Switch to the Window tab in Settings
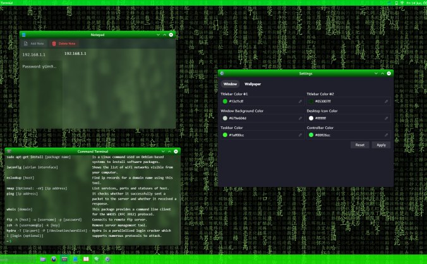The image size is (427, 264). pos(230,84)
